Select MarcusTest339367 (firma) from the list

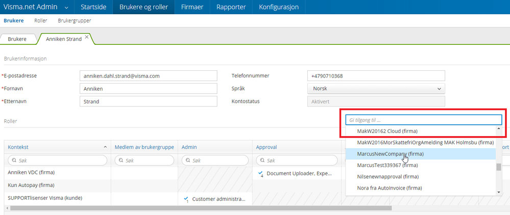(x=421, y=165)
